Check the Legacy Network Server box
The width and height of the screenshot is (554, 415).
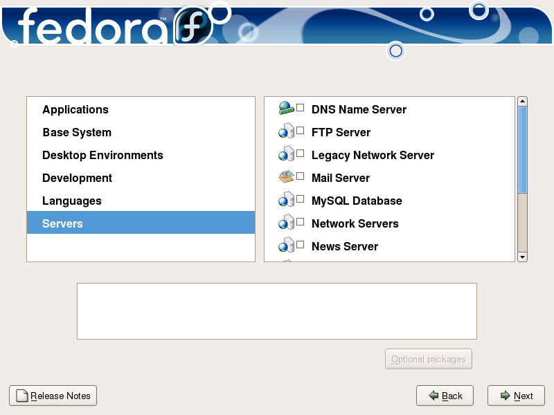(301, 153)
